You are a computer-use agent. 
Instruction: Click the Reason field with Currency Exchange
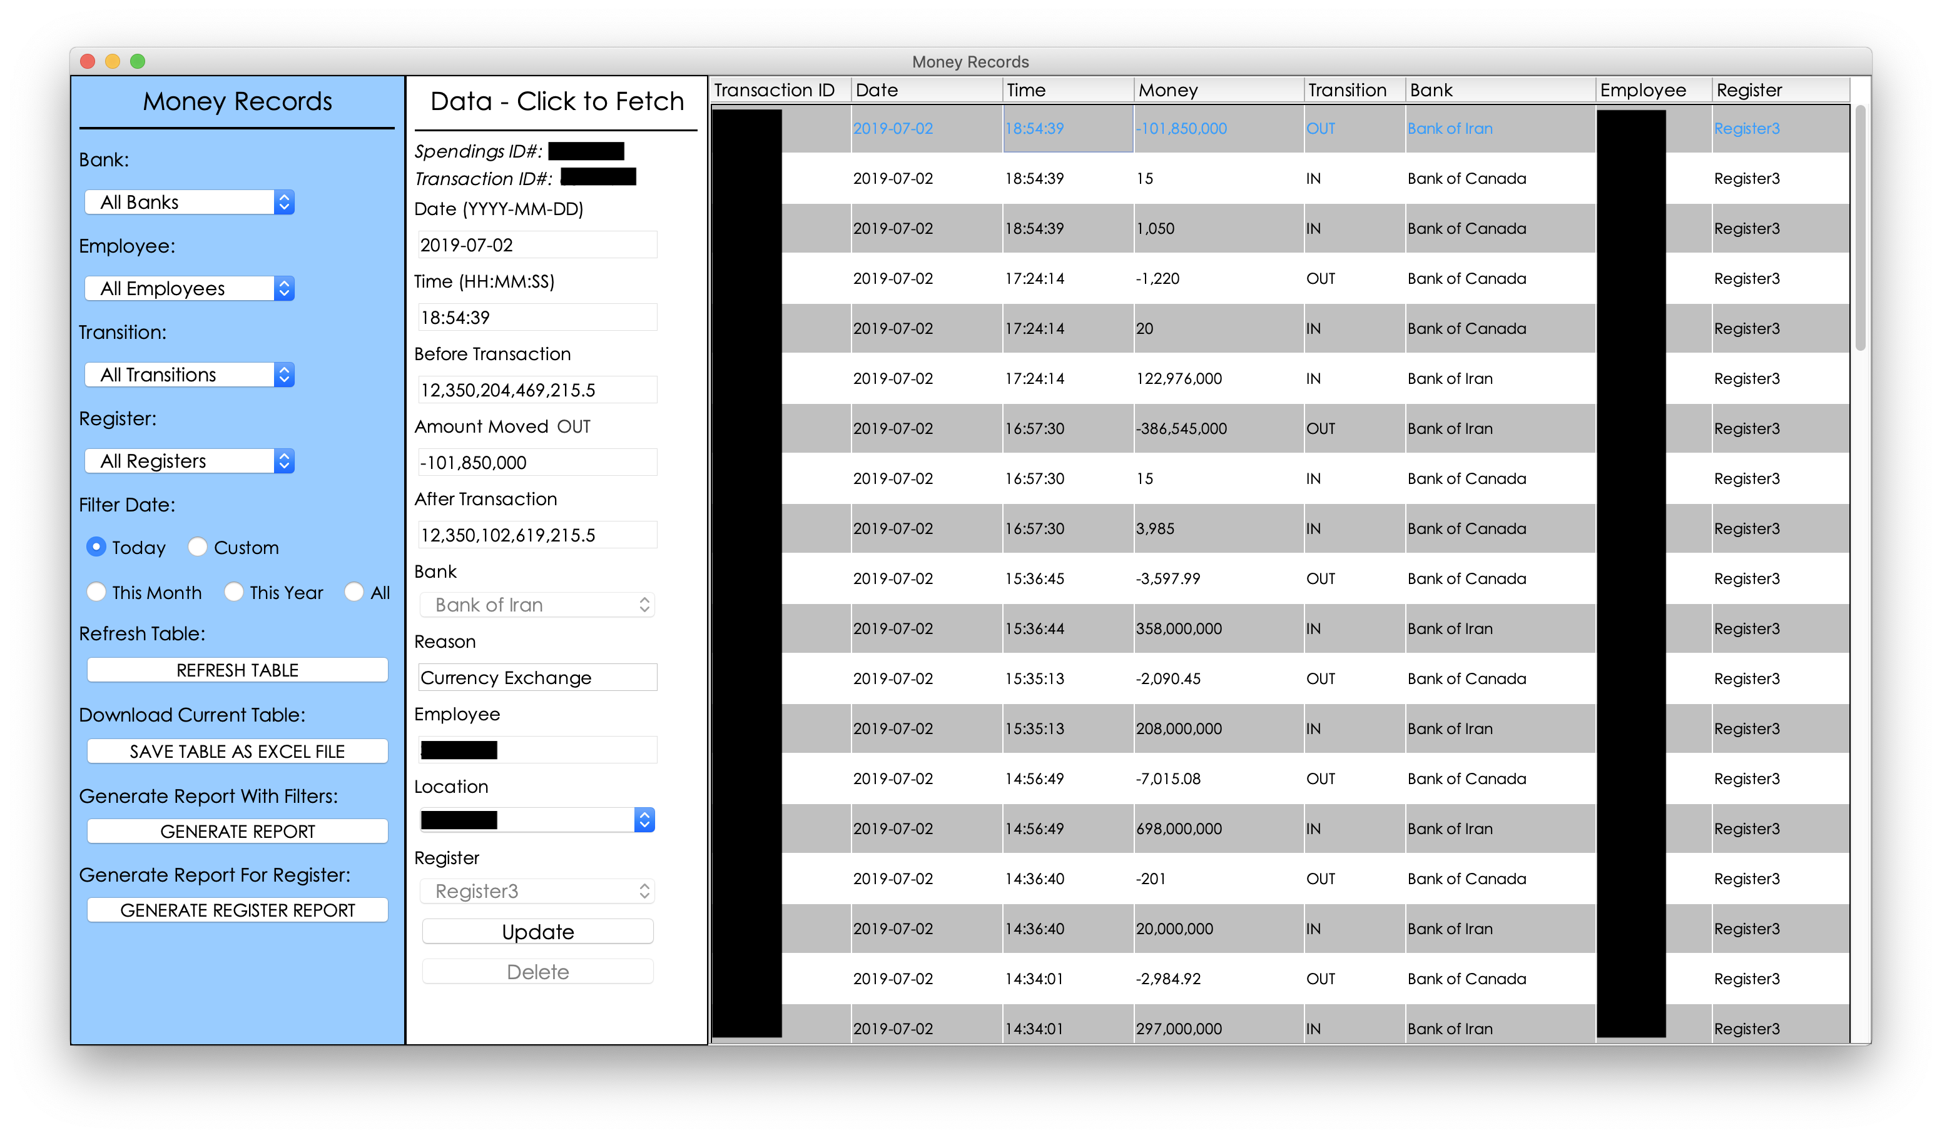click(537, 678)
